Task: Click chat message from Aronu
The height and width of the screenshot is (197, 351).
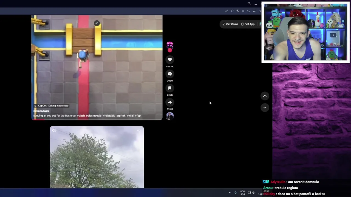Action: coord(281,188)
